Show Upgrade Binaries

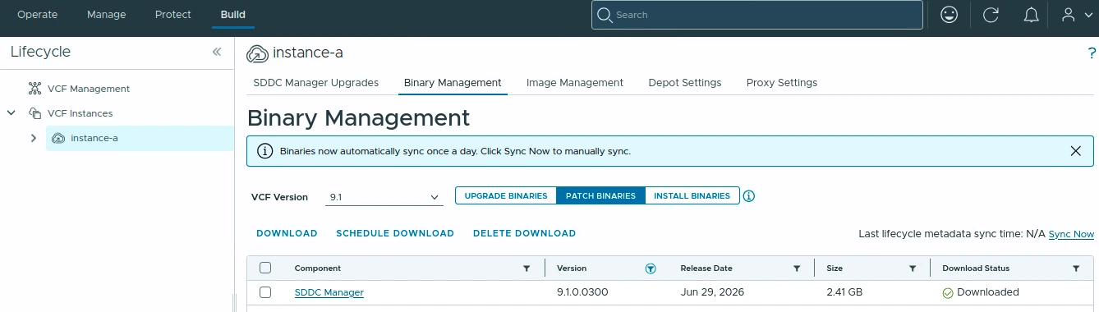pyautogui.click(x=506, y=196)
